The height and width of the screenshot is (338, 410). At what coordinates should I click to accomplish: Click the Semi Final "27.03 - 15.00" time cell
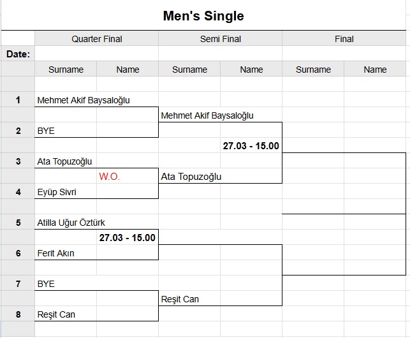[x=251, y=146]
